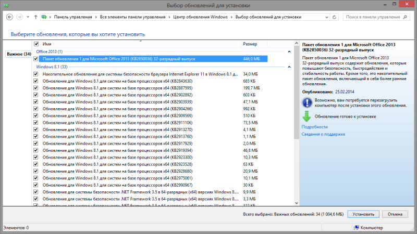Image resolution: width=417 pixels, height=234 pixels.
Task: Click the 446,0 МБ size of Office update
Action: click(251, 59)
